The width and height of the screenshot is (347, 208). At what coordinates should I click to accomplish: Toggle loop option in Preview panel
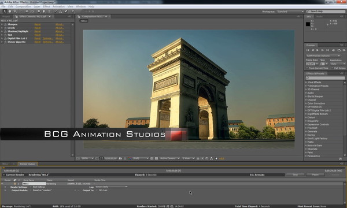(338, 50)
